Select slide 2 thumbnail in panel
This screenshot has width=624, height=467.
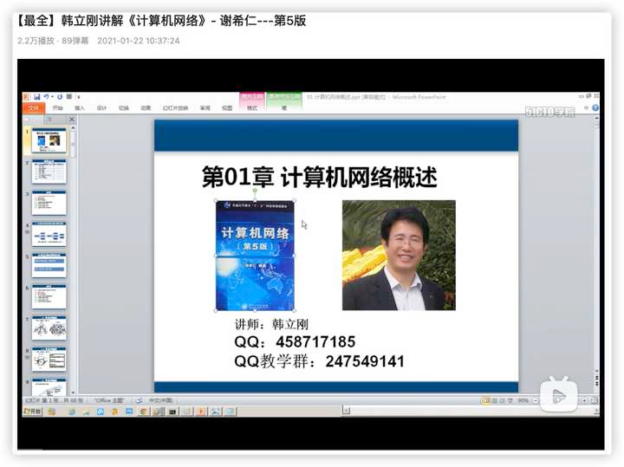pyautogui.click(x=49, y=171)
